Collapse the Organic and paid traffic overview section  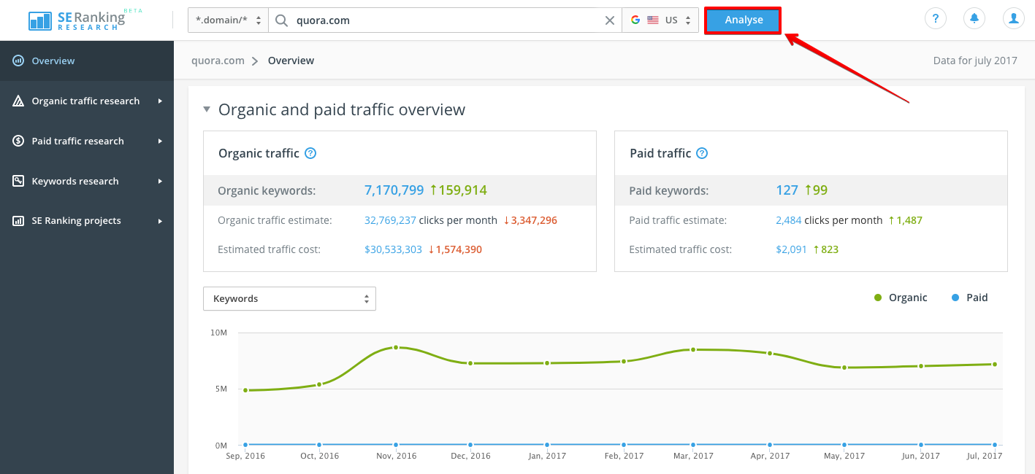[207, 109]
